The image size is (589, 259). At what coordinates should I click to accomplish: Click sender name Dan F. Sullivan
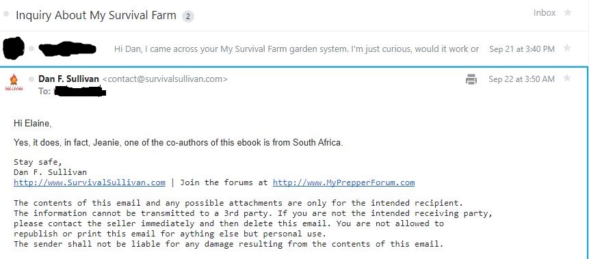click(68, 79)
